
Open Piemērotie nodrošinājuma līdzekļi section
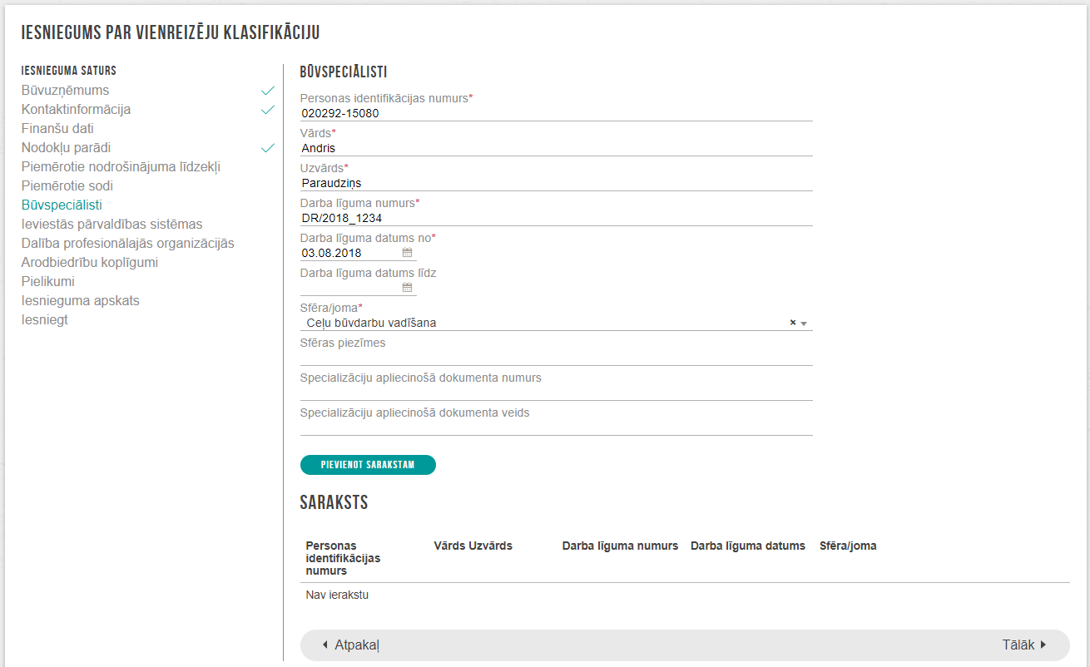[x=121, y=166]
